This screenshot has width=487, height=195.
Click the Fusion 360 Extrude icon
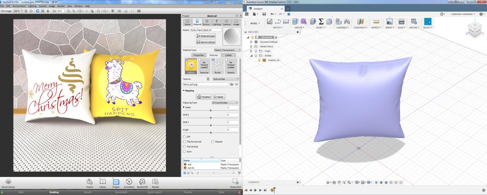tap(295, 22)
